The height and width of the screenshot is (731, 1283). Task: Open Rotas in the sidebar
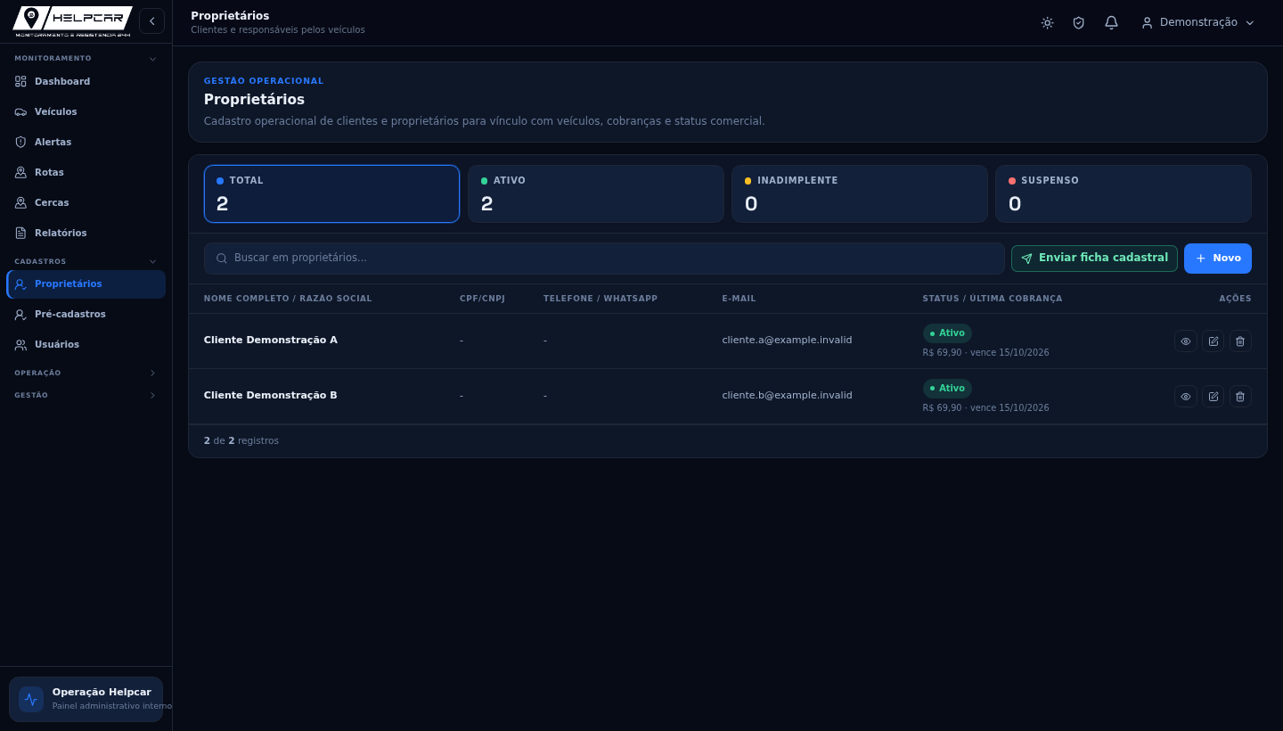(x=86, y=172)
